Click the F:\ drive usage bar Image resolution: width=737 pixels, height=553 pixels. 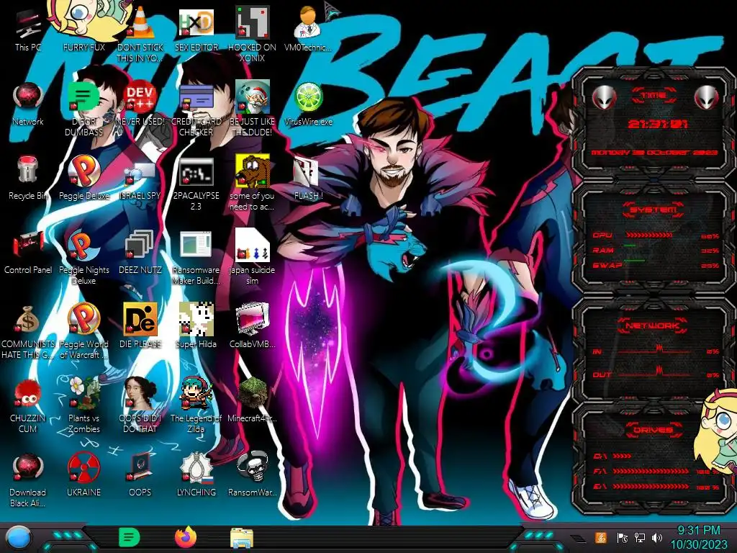(x=651, y=471)
